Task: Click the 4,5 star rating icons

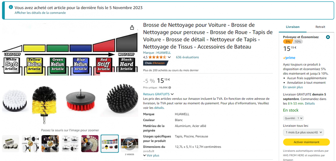Action: pyautogui.click(x=157, y=57)
